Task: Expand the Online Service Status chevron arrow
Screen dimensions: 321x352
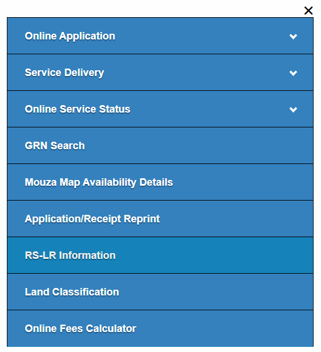Action: (293, 110)
